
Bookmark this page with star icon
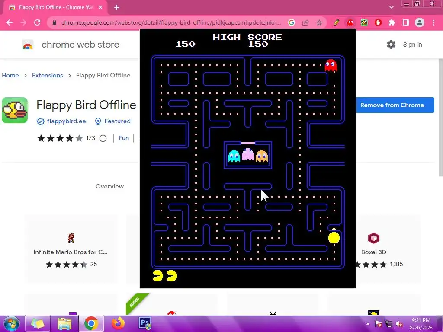[x=319, y=22]
